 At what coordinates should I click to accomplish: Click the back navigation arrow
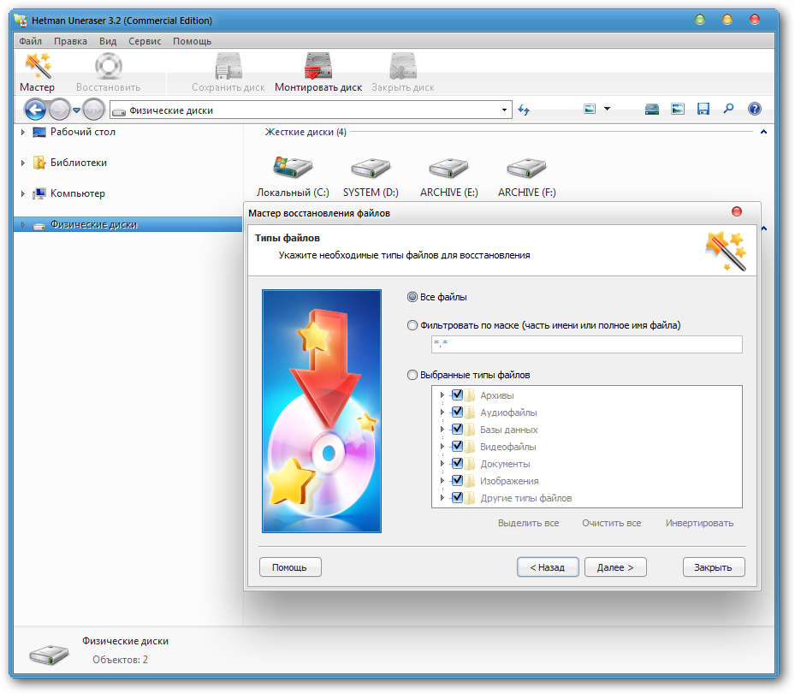[35, 110]
